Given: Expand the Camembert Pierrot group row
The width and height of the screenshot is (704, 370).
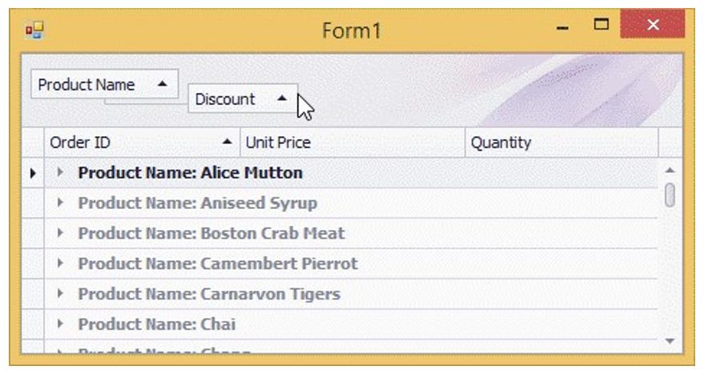Looking at the screenshot, I should [61, 264].
